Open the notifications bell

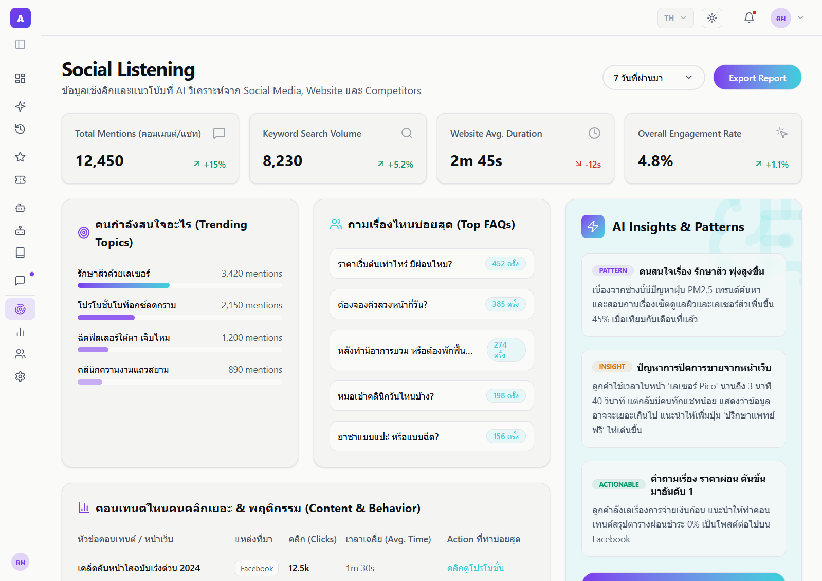tap(750, 18)
